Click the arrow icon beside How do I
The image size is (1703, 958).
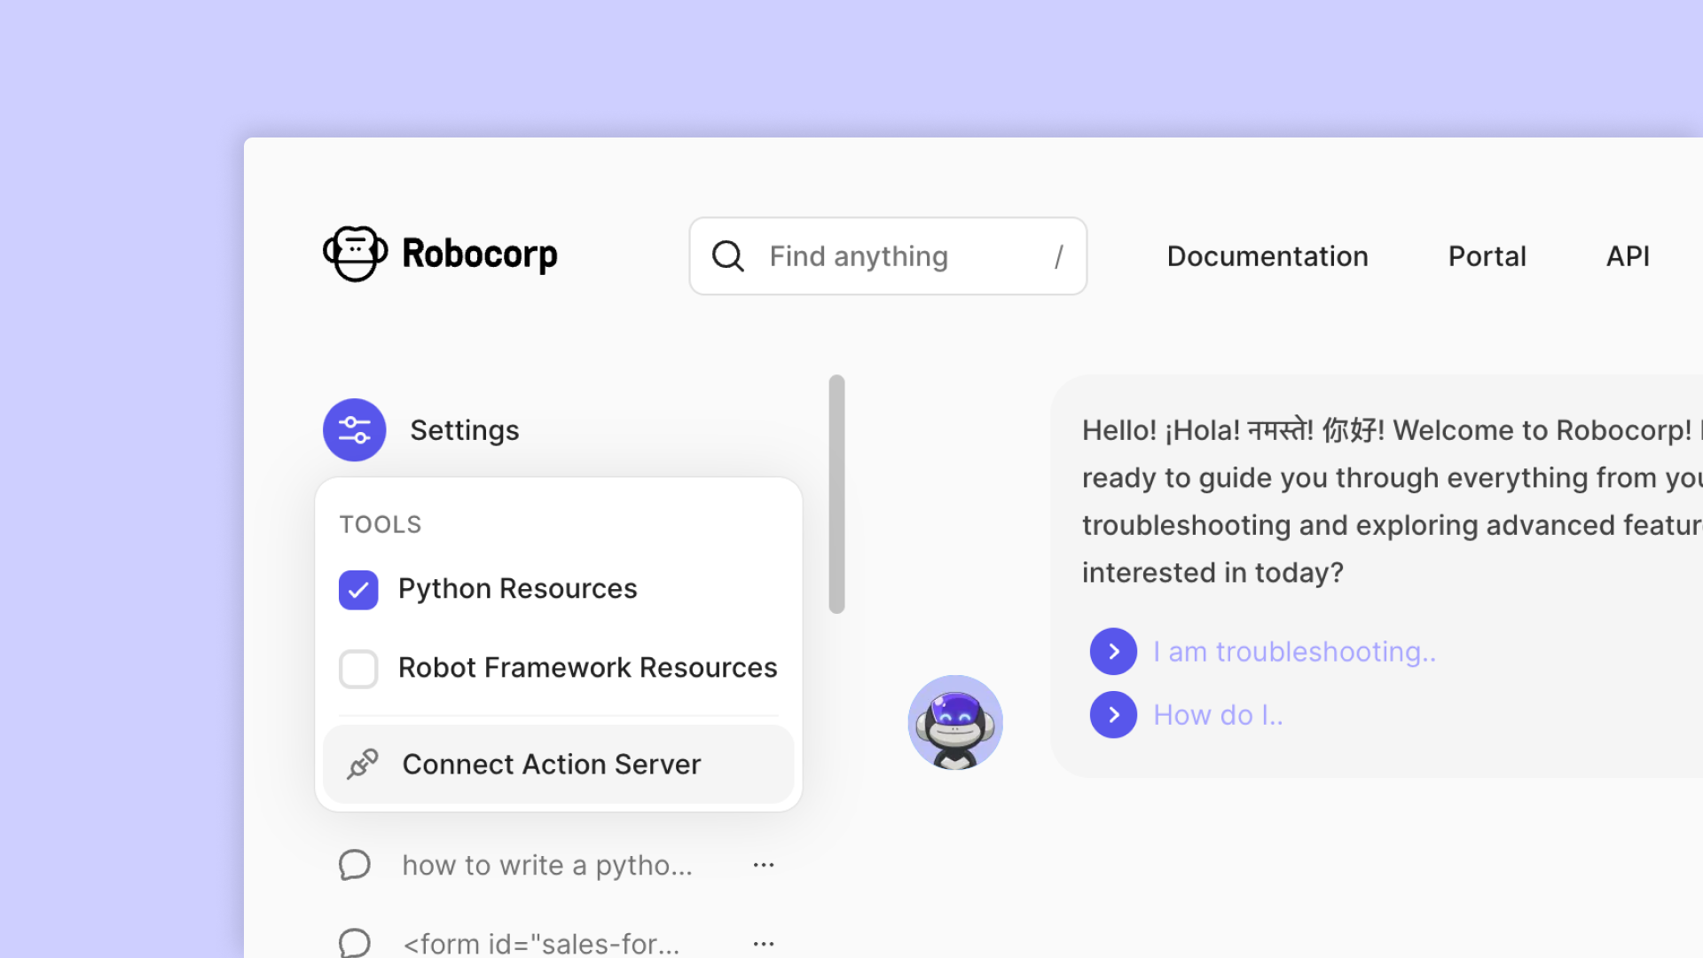[1114, 715]
